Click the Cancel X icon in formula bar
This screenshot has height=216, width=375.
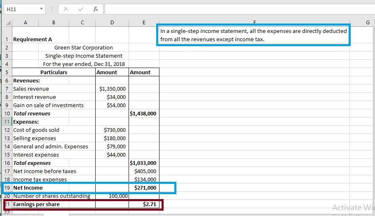click(66, 9)
